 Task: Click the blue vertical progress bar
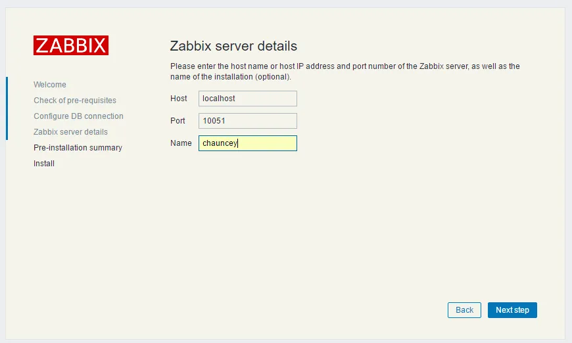(7, 108)
